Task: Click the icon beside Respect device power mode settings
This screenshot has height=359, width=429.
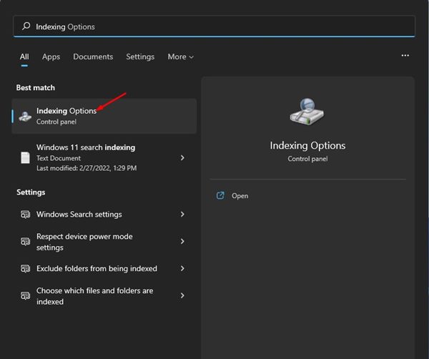Action: (x=25, y=242)
